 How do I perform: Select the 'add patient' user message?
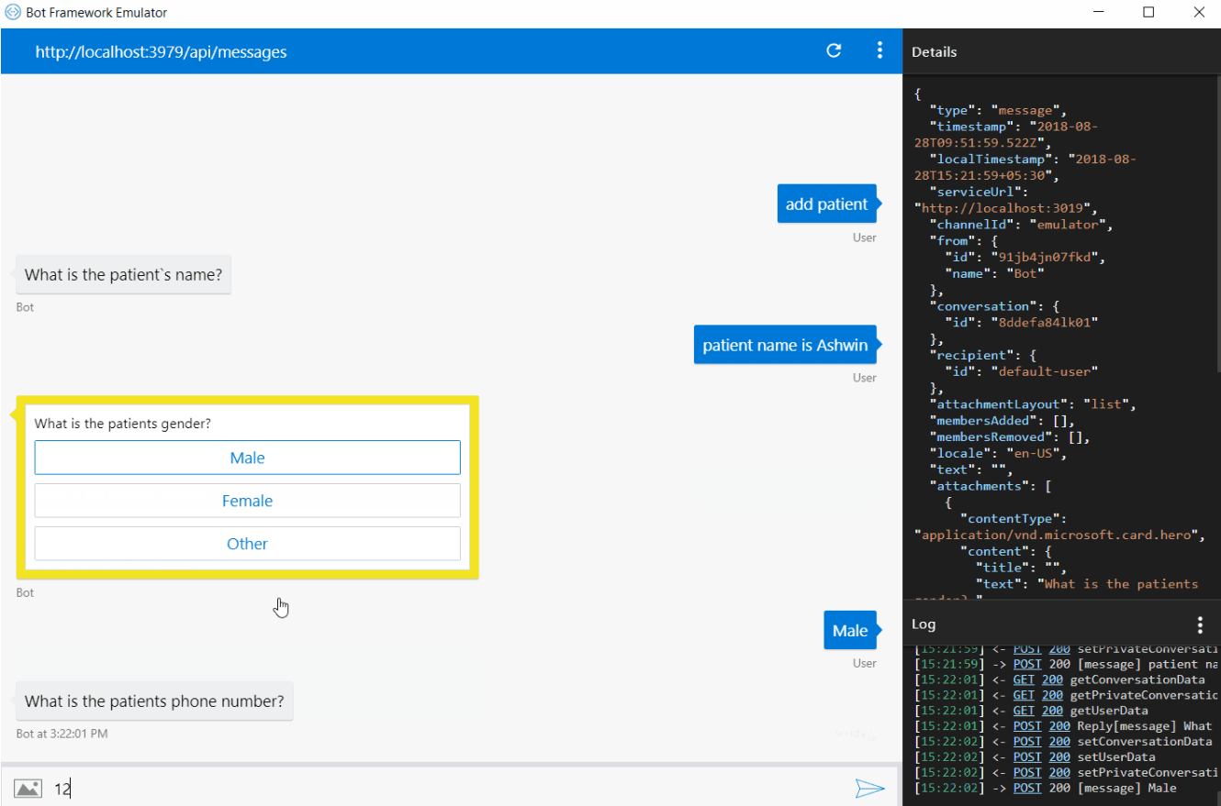[826, 204]
